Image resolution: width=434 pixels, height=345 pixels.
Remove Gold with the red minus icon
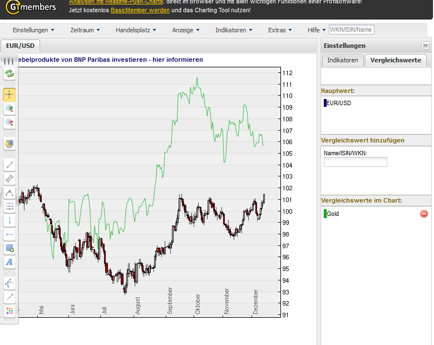click(x=424, y=214)
